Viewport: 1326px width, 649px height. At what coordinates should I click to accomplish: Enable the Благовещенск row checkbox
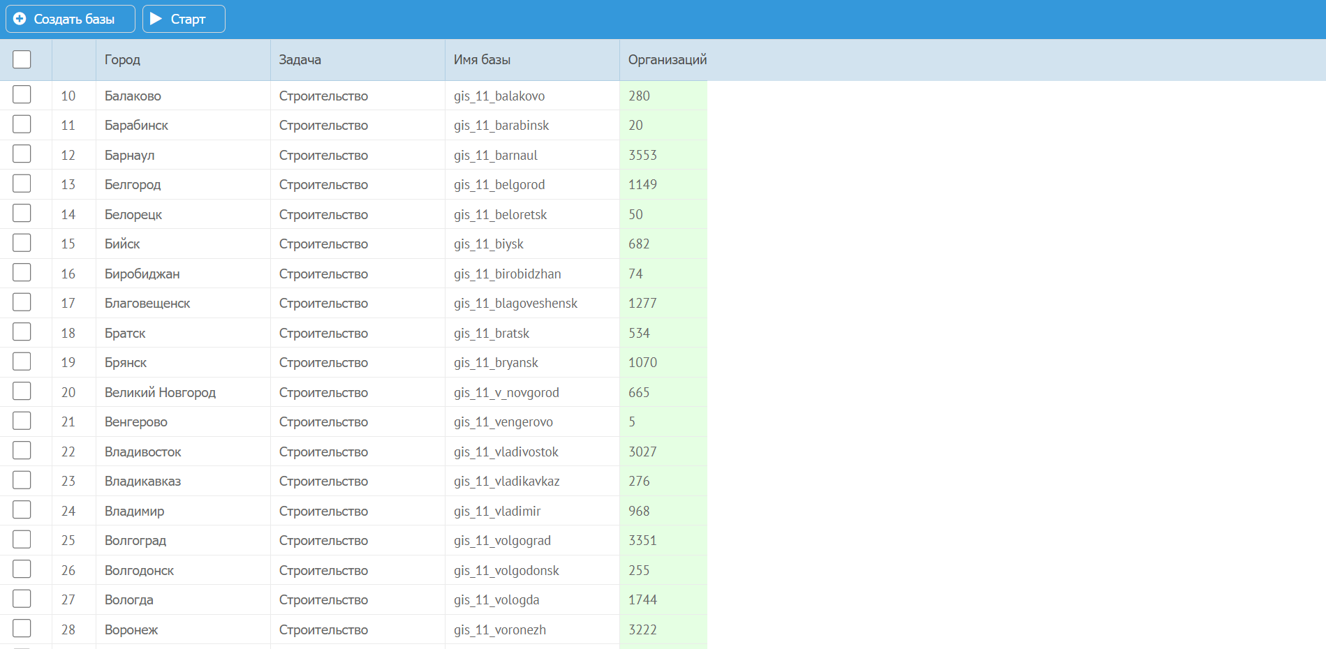(22, 302)
